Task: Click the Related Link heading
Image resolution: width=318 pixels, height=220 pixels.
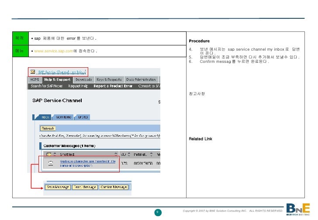Action: pos(200,139)
